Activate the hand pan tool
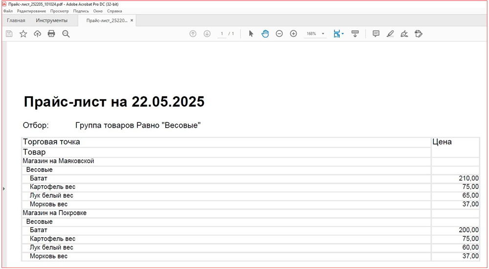The width and height of the screenshot is (489, 269). coord(265,34)
